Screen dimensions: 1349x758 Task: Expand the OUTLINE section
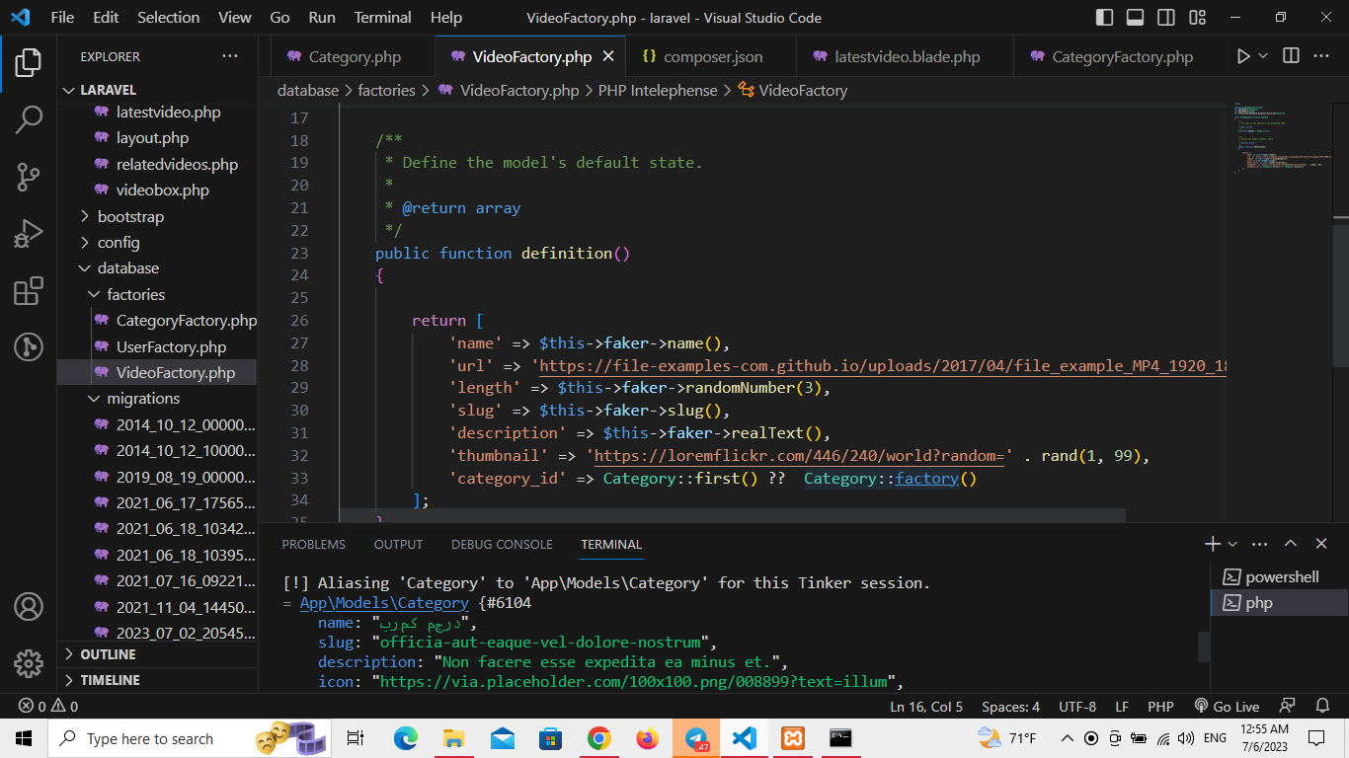(158, 654)
